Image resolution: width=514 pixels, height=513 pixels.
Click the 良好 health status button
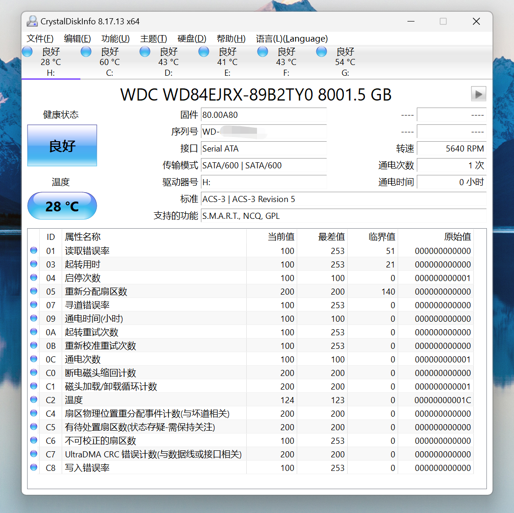tap(62, 145)
